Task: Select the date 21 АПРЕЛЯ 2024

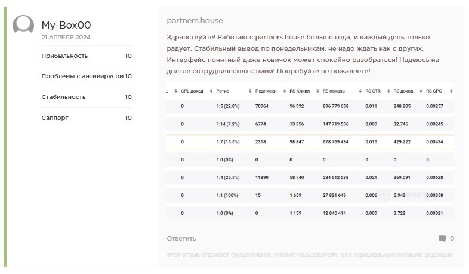Action: [x=66, y=38]
